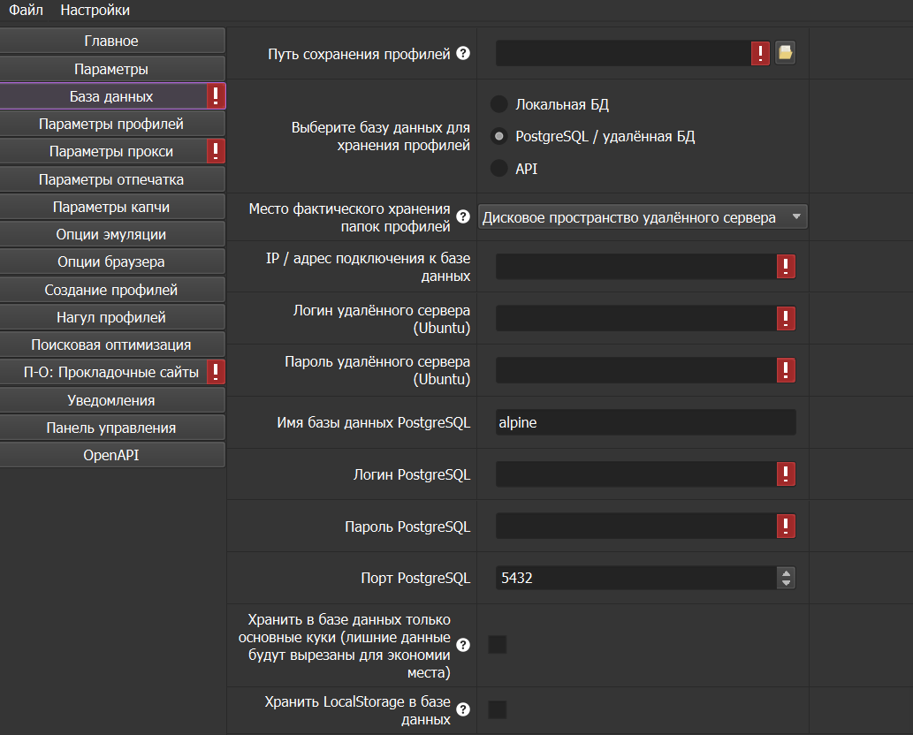Click help icon for main cookies storage option
This screenshot has width=913, height=735.
(x=463, y=645)
